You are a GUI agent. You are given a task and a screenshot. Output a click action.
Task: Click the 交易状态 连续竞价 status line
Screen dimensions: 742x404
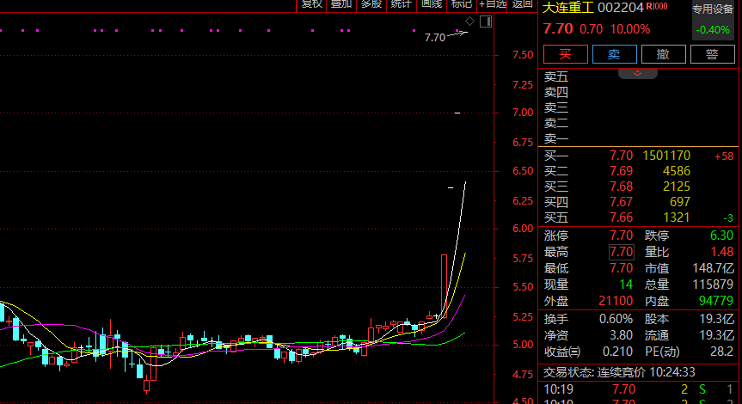pyautogui.click(x=619, y=372)
